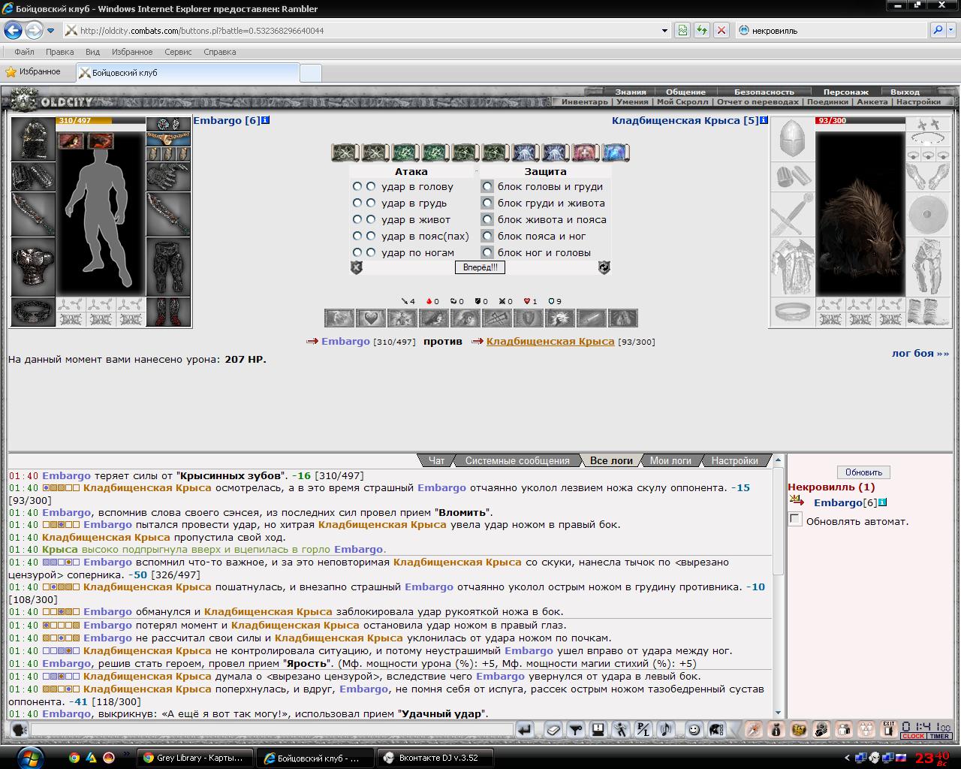This screenshot has height=769, width=961.
Task: Click the running man icon in chat toolbar
Action: tap(621, 729)
